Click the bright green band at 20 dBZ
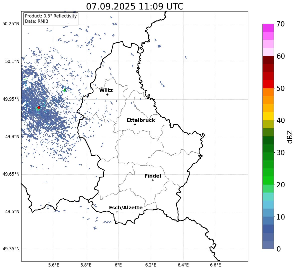296x270 pixels. [x=268, y=181]
